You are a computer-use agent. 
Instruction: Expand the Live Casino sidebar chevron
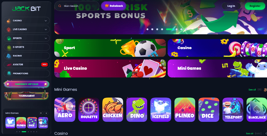click(46, 29)
